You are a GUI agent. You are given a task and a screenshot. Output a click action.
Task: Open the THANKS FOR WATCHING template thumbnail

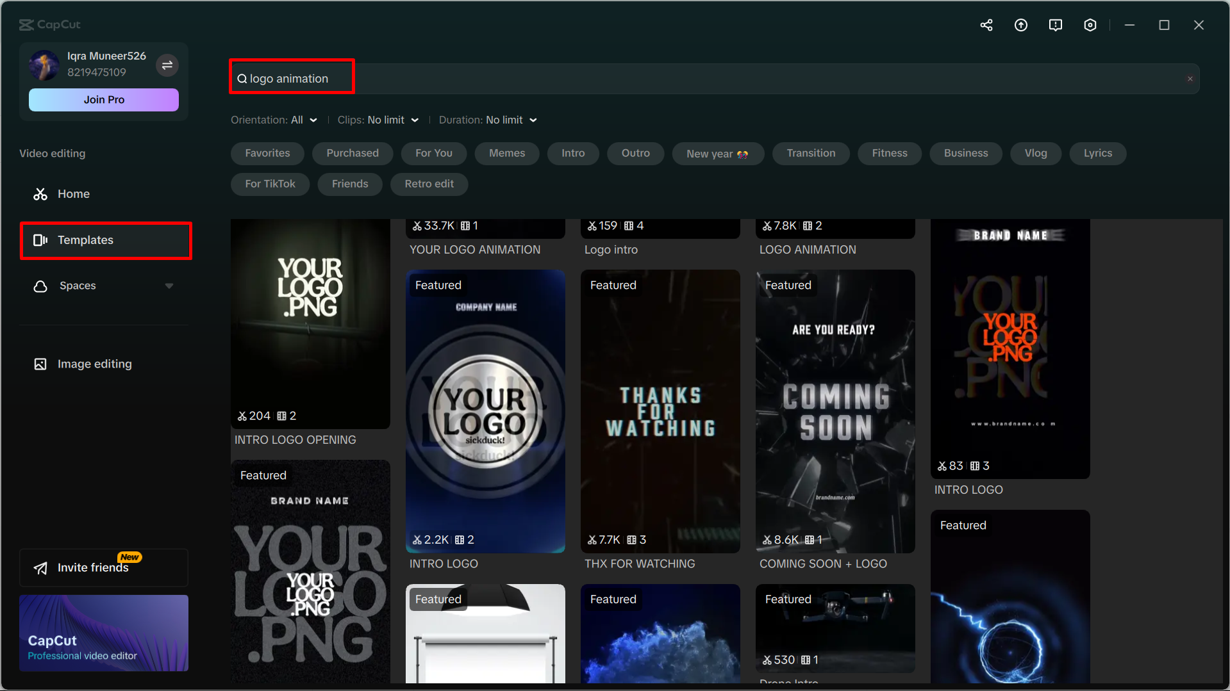[660, 411]
